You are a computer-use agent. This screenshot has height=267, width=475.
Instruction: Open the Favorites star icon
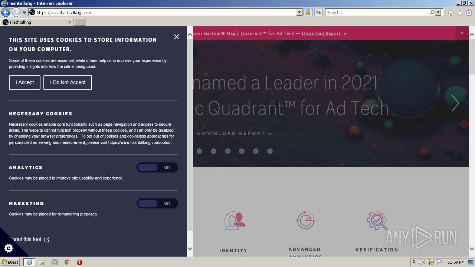(x=460, y=13)
